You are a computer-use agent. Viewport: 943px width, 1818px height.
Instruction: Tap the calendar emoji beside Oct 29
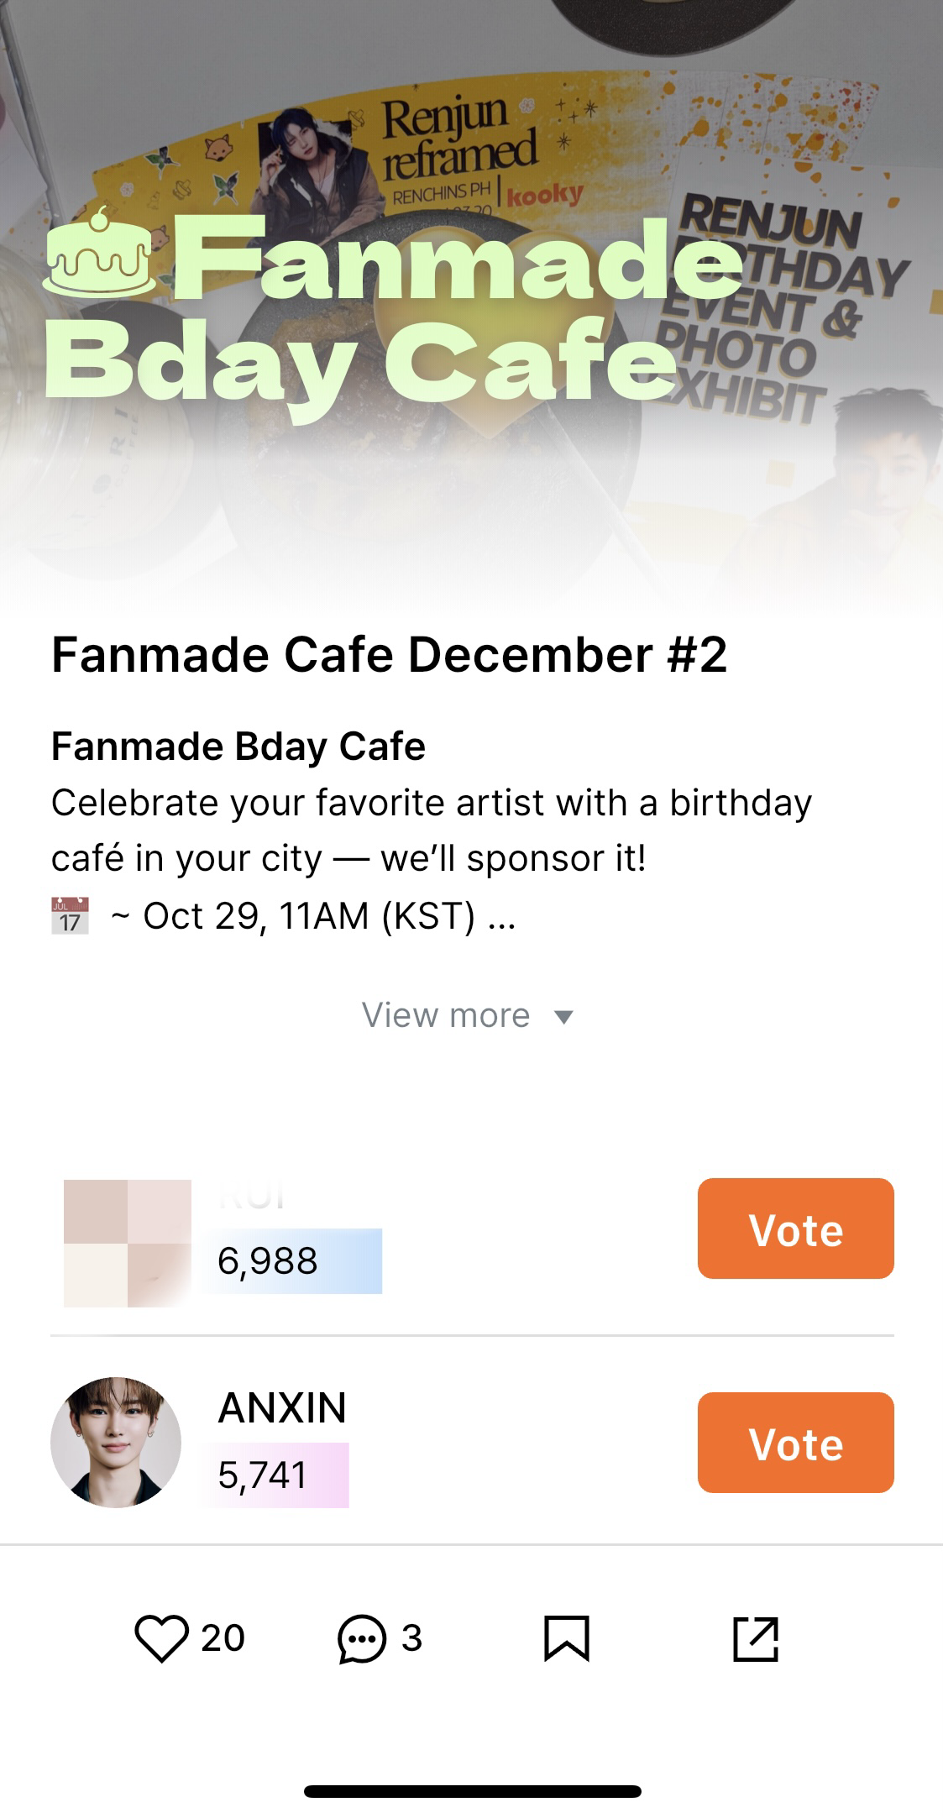coord(70,916)
